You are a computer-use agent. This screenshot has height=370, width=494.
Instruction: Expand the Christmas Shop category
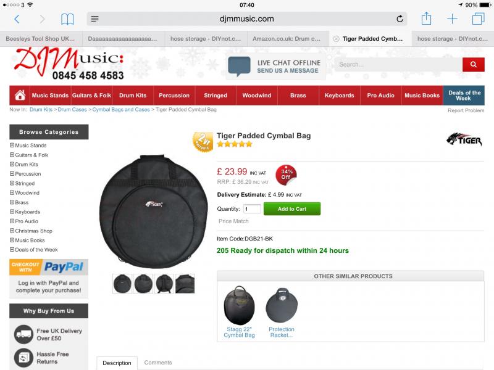click(x=12, y=231)
